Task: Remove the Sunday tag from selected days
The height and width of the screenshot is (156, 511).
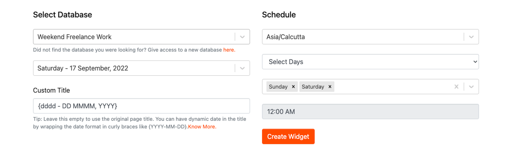Action: click(293, 87)
